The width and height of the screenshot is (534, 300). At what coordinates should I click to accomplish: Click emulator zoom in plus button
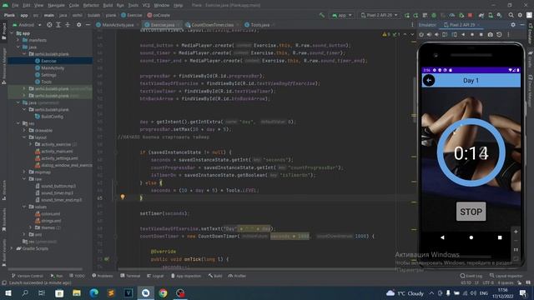(516, 232)
